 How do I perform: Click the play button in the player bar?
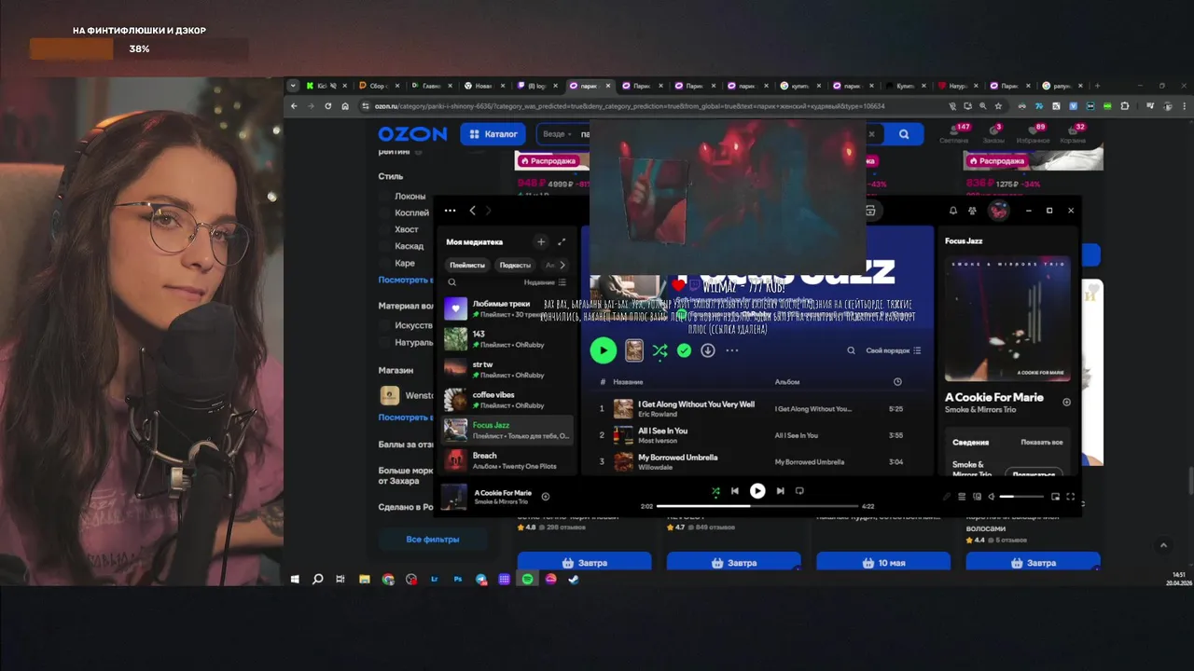(757, 491)
